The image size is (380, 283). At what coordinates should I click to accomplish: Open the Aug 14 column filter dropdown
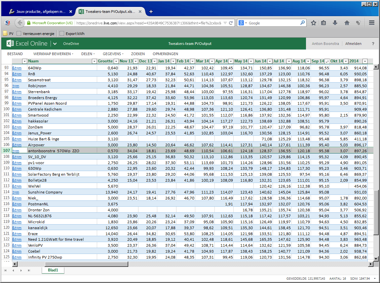coord(308,61)
